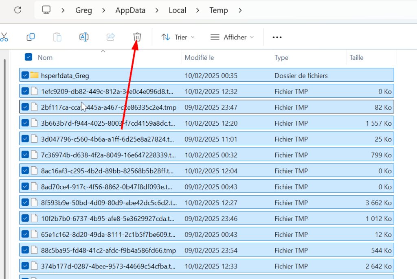Click the 799 Ko size value
417x279 pixels.
pos(381,155)
